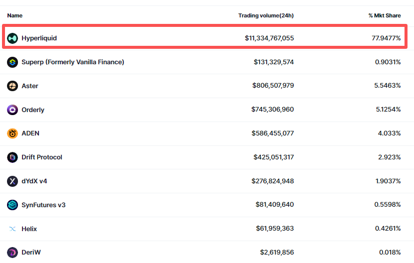Click dYdX v4's $276,824,948 volume cell

pyautogui.click(x=273, y=181)
